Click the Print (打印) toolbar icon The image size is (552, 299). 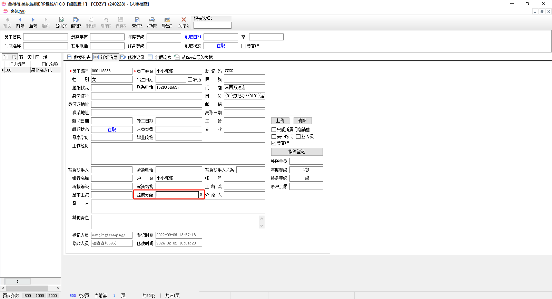152,23
